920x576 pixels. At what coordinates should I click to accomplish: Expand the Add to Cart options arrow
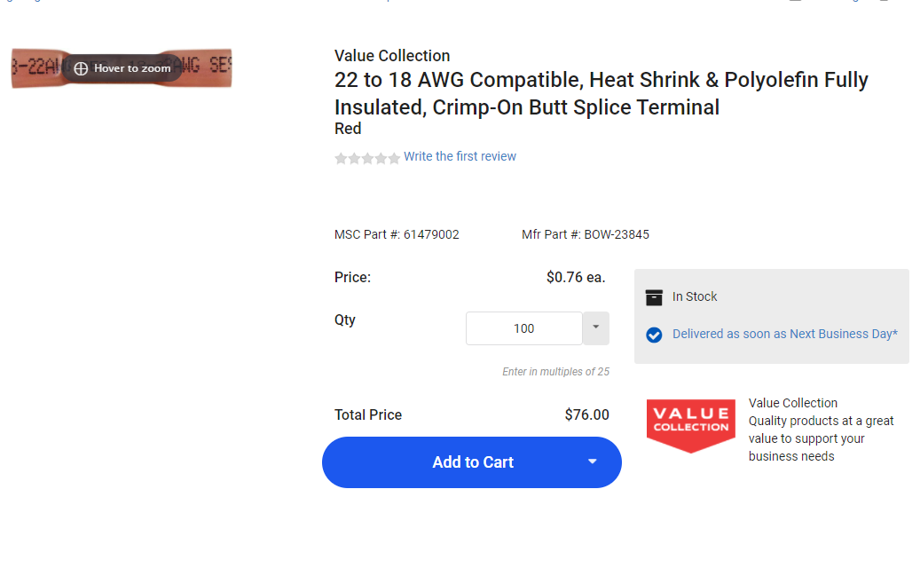coord(592,462)
